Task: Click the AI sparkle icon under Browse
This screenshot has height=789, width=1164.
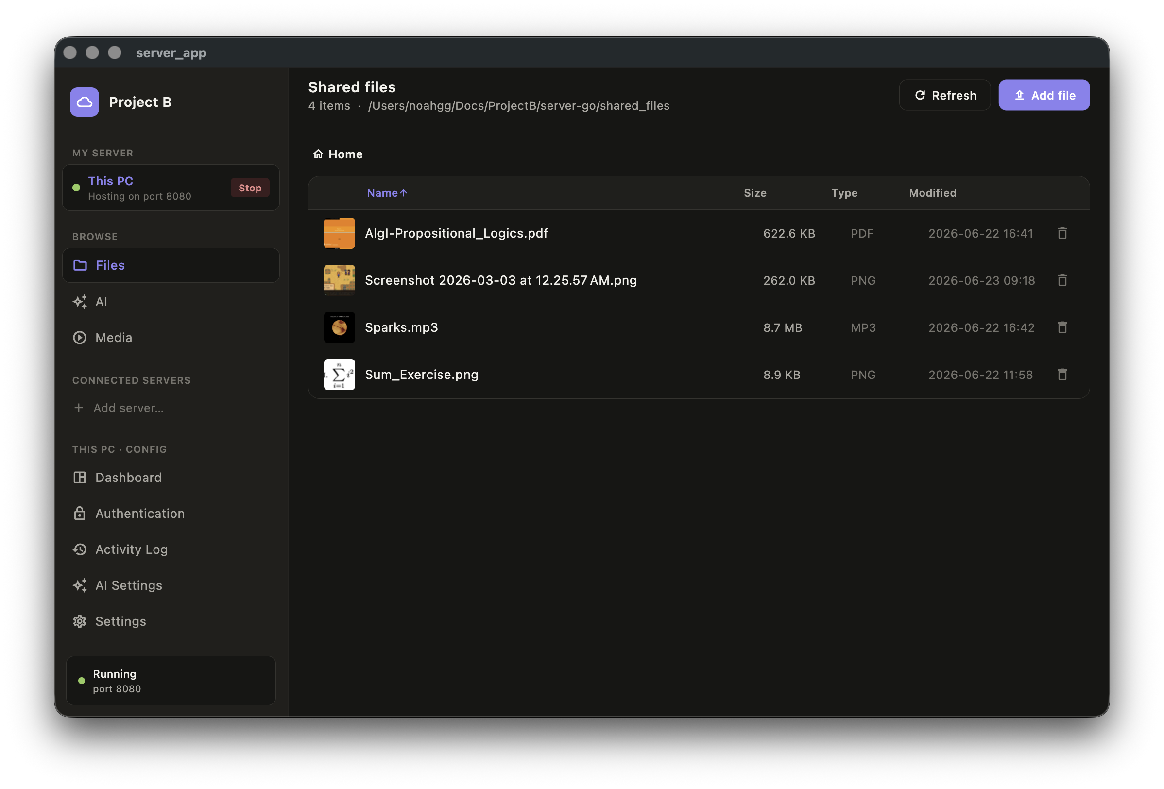Action: 80,302
